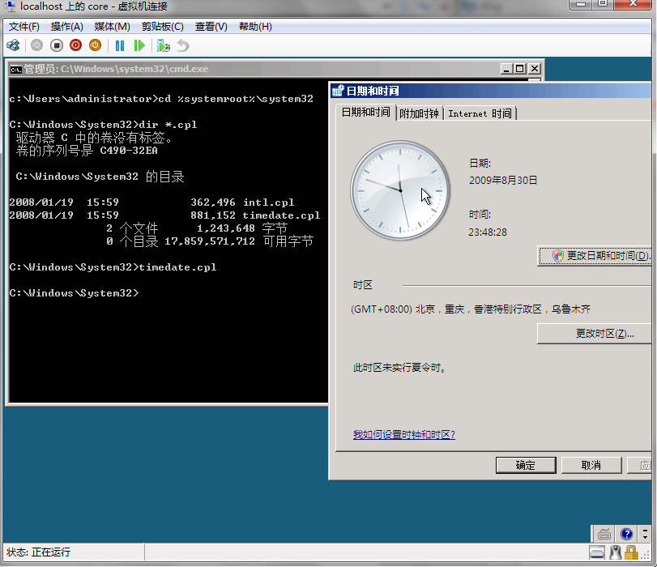Click the C:\Windows\System32> prompt line

pos(75,293)
